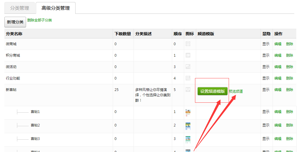Open the 喜帖2 thumbnail image

pos(188,126)
